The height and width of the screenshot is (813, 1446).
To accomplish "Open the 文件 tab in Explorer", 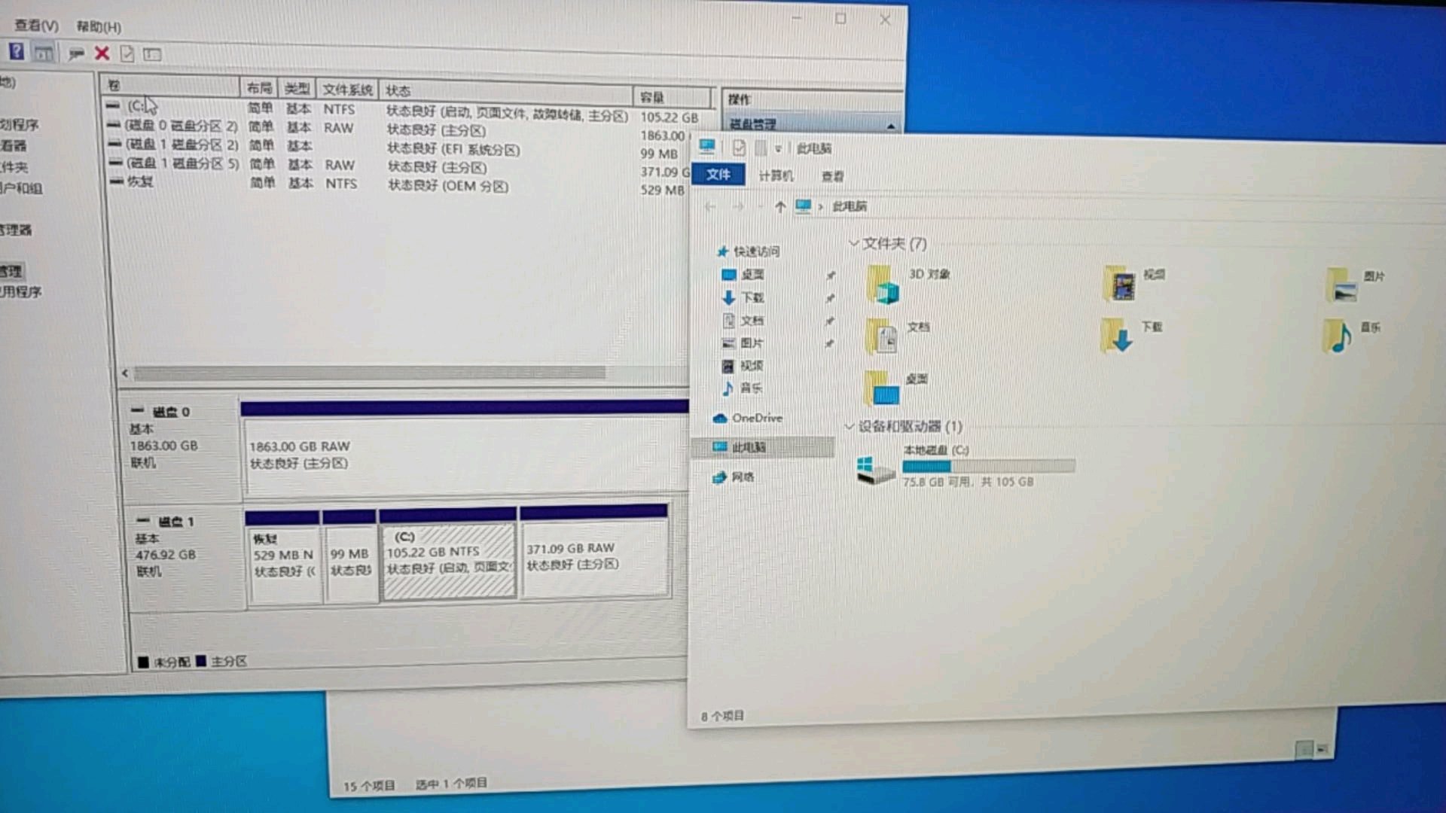I will [718, 175].
